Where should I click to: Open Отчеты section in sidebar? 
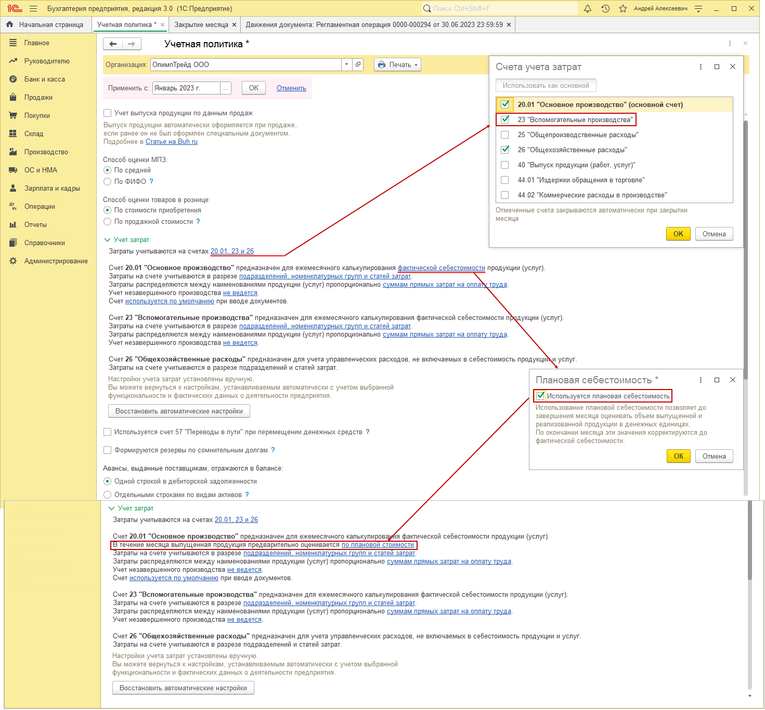pyautogui.click(x=35, y=225)
